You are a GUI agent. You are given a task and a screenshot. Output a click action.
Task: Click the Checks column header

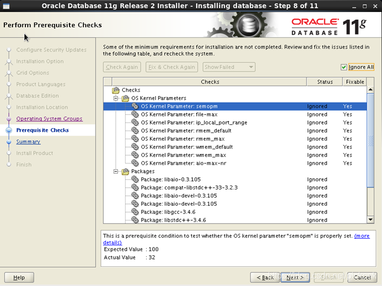[x=210, y=82]
